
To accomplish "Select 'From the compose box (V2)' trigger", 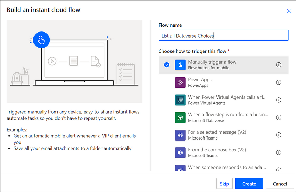I will pyautogui.click(x=223, y=153).
